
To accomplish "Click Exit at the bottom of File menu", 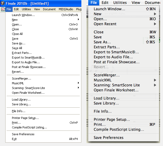I will tap(14, 139).
